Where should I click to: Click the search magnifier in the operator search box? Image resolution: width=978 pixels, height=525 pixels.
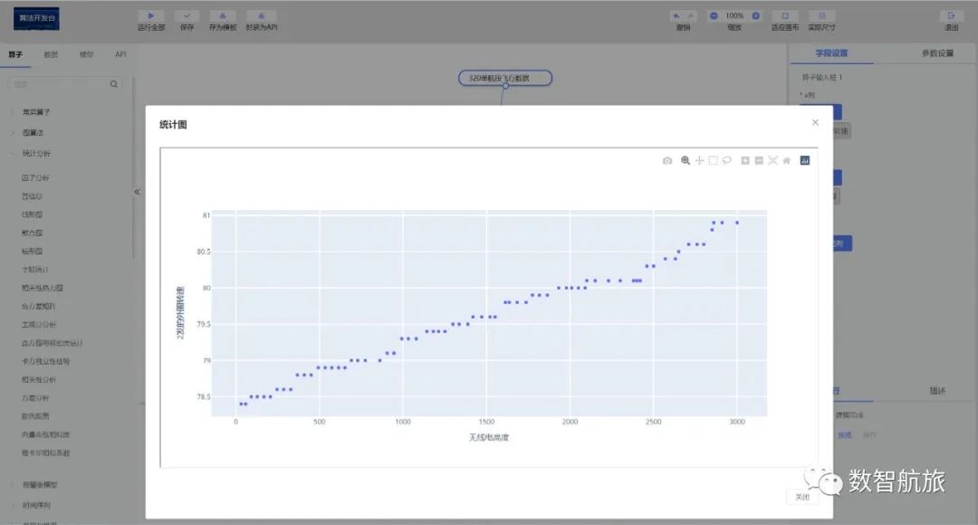tap(114, 84)
